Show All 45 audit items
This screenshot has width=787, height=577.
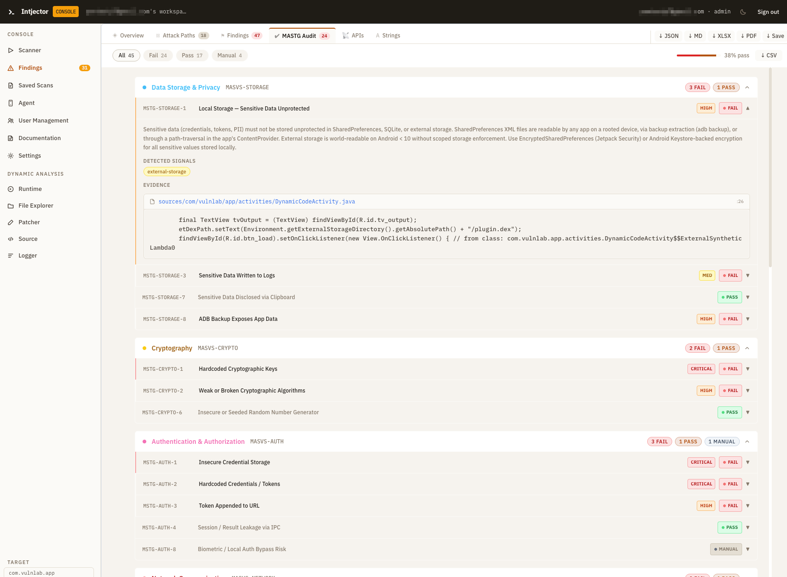coord(126,55)
